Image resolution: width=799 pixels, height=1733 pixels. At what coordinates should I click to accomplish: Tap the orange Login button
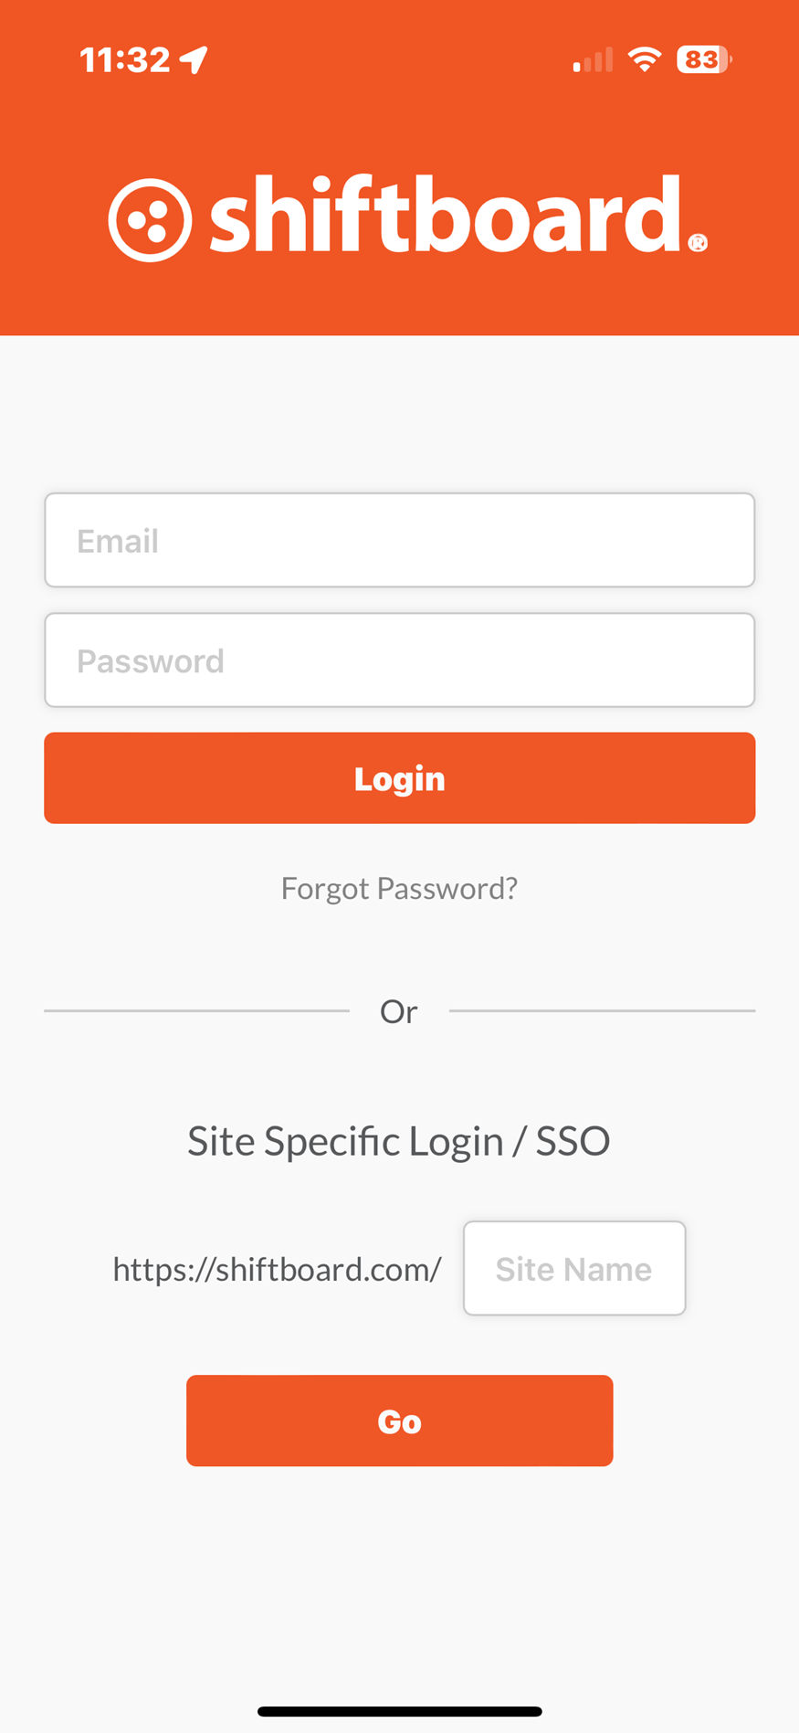[x=400, y=778]
